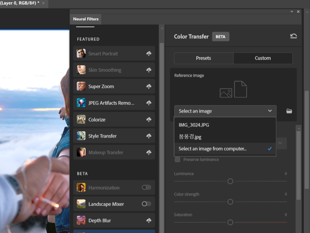Open the folder browse icon beside image dropdown
The height and width of the screenshot is (233, 310).
click(x=289, y=111)
